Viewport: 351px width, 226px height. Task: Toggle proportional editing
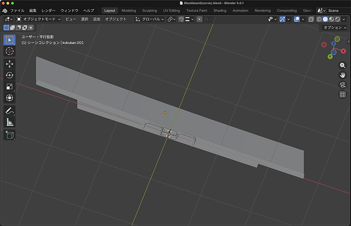pos(199,19)
